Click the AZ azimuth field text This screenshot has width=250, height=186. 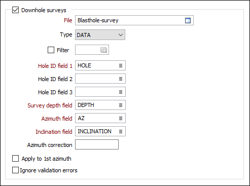(81, 118)
